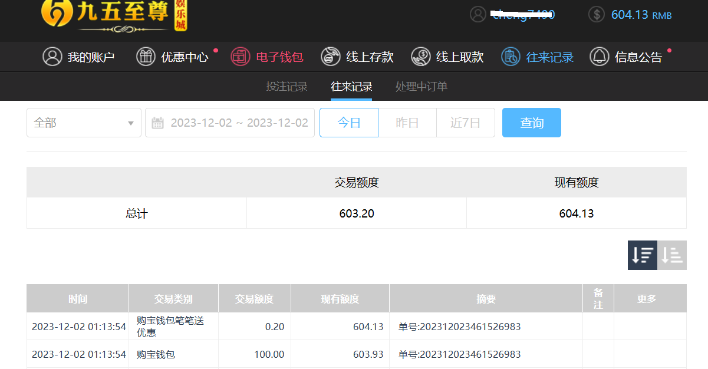Click the dollar balance icon
The image size is (708, 369).
597,14
